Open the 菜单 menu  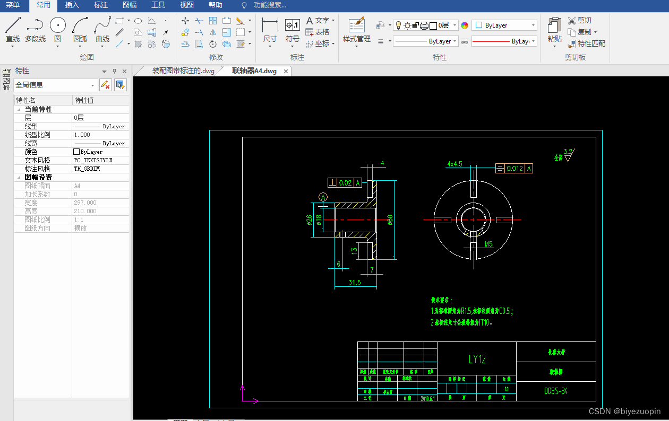[13, 5]
